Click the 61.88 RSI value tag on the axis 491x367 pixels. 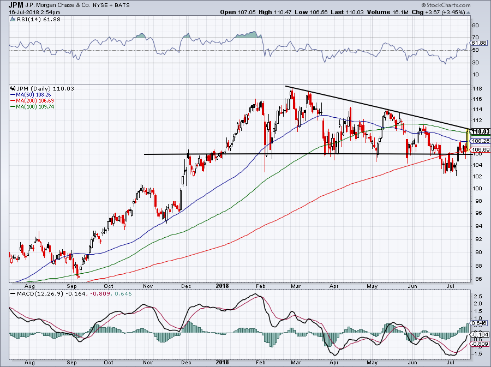pos(479,43)
